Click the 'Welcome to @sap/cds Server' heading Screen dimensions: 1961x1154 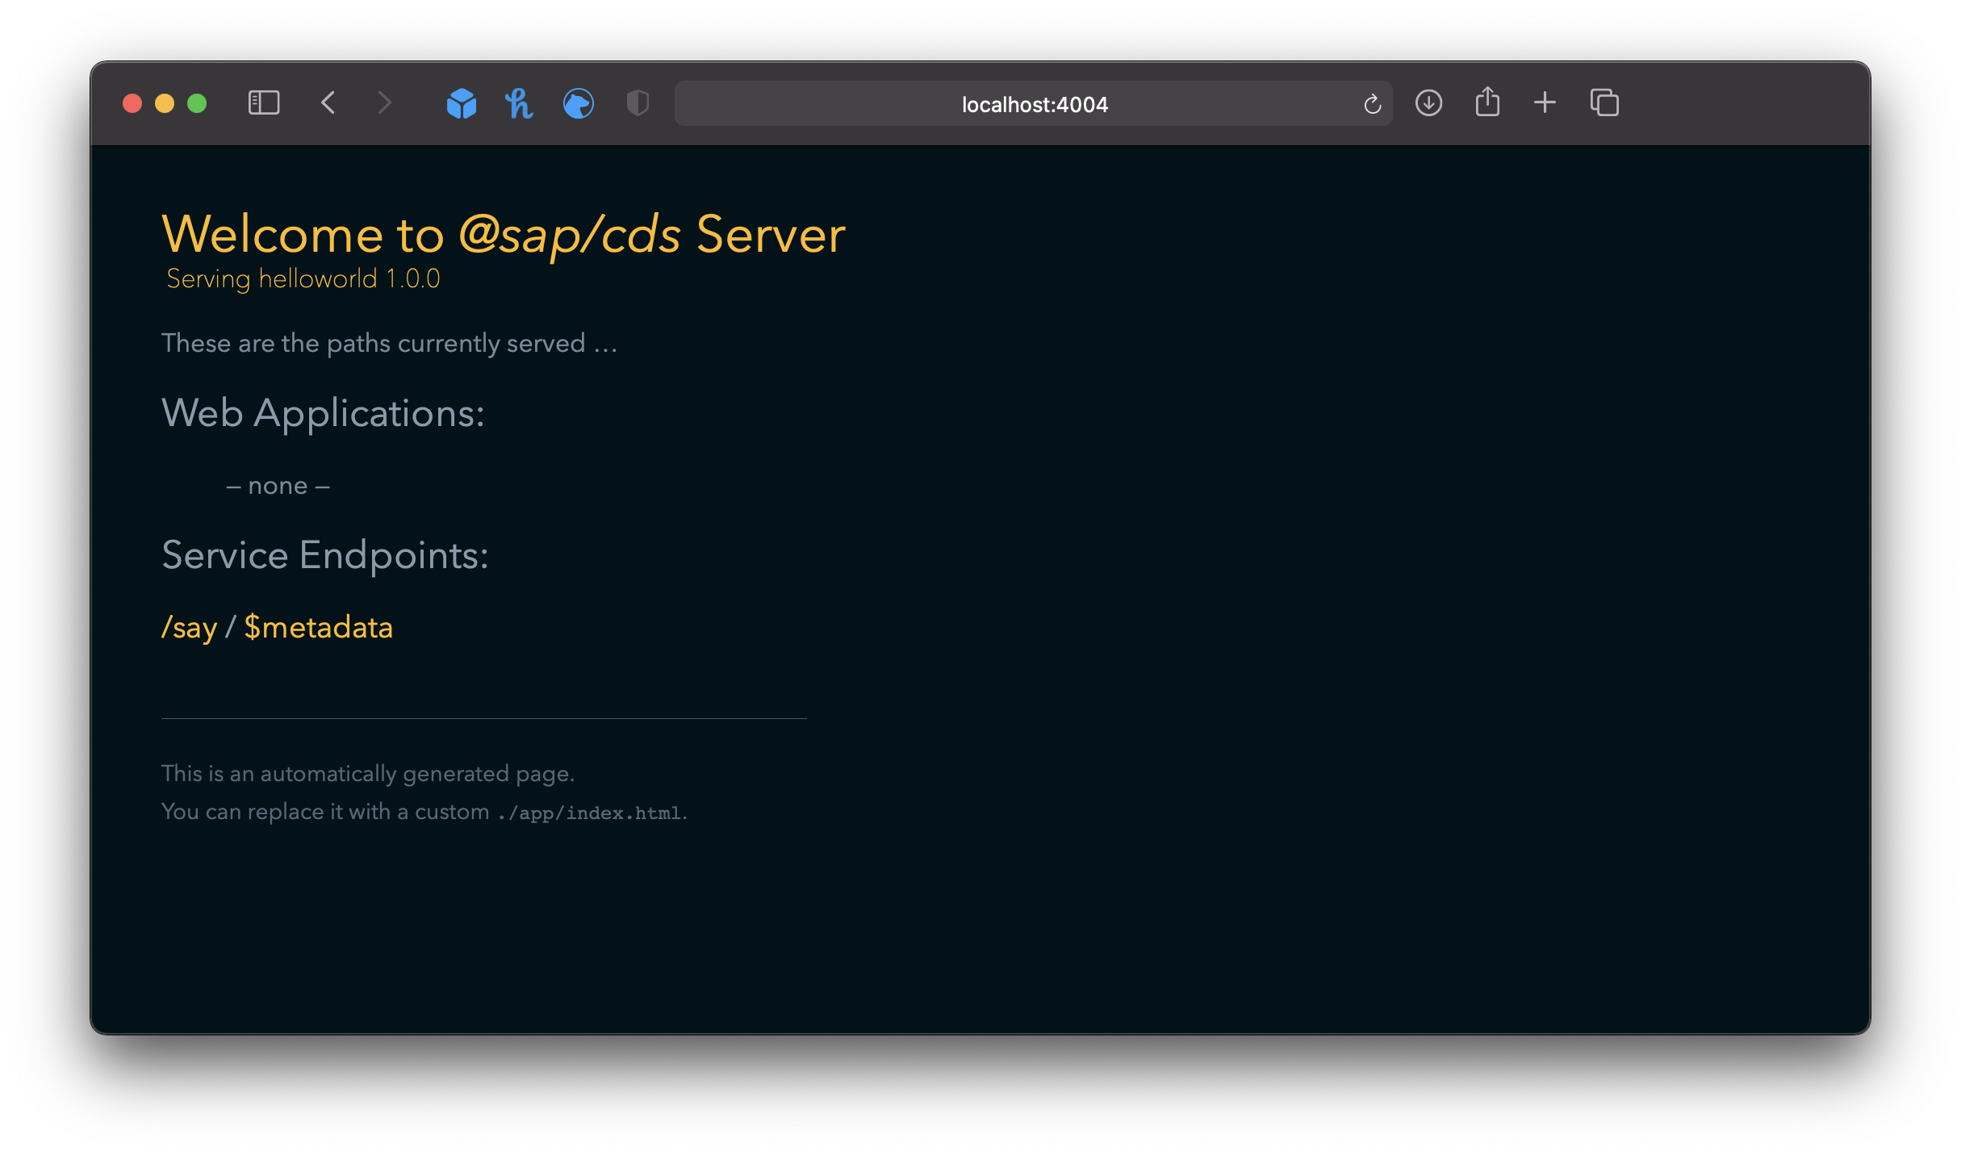[x=504, y=235]
